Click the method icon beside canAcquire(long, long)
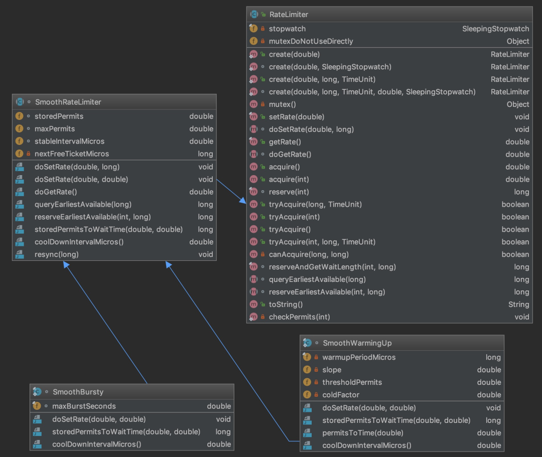Screen dimensions: 542x457 click(253, 254)
